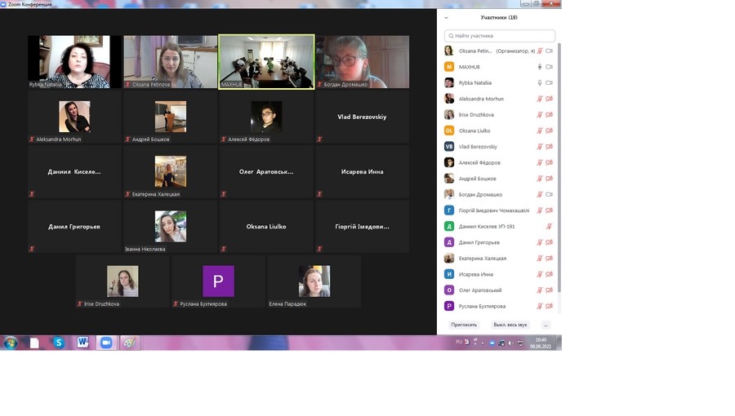Click MAXHUB microphone icon in participants list

[x=540, y=67]
